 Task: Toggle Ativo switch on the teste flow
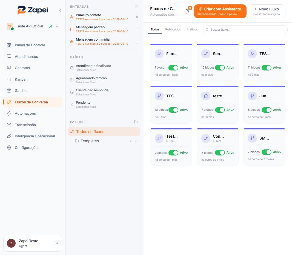click(x=220, y=110)
